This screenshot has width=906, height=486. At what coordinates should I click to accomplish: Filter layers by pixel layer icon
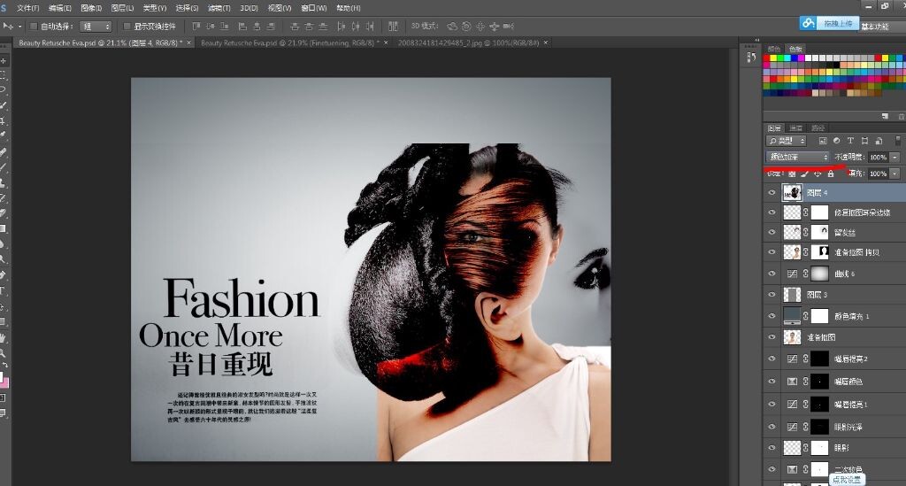(x=823, y=141)
